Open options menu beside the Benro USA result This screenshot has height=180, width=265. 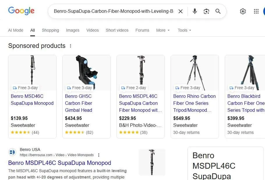tap(99, 155)
